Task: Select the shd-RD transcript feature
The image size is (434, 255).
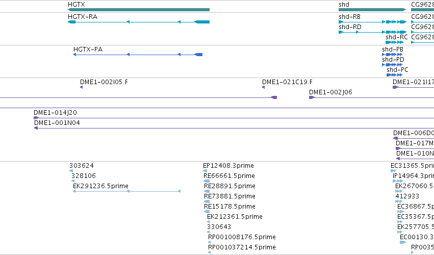Action: tap(373, 32)
